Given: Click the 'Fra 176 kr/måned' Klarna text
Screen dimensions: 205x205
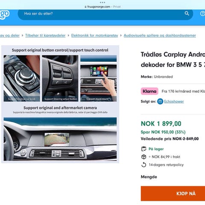Looking at the screenshot, I should point(183,91).
